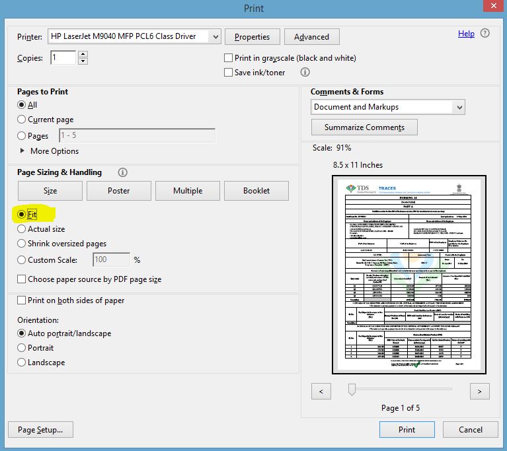Open the Help link
507x451 pixels.
[x=466, y=33]
